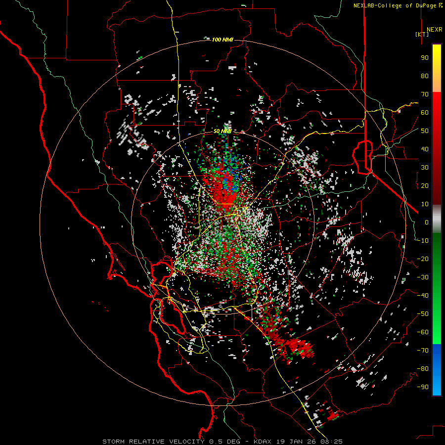Click the -40 value on the velocity scale
The height and width of the screenshot is (445, 445).
coord(423,296)
